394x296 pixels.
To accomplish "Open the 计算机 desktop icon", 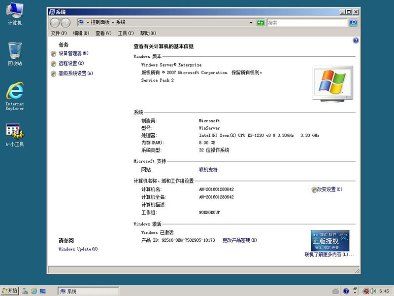I will [15, 14].
